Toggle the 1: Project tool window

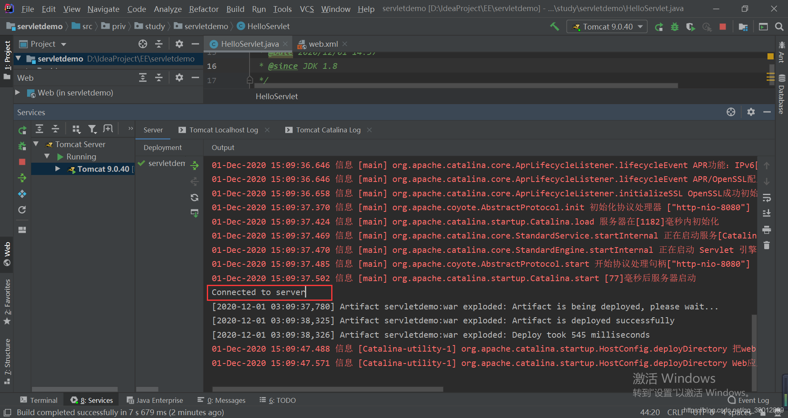point(7,61)
